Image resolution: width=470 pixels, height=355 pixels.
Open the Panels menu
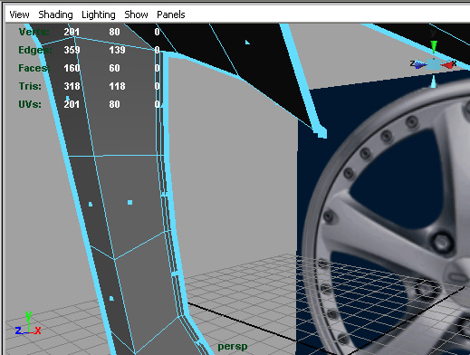coord(171,14)
